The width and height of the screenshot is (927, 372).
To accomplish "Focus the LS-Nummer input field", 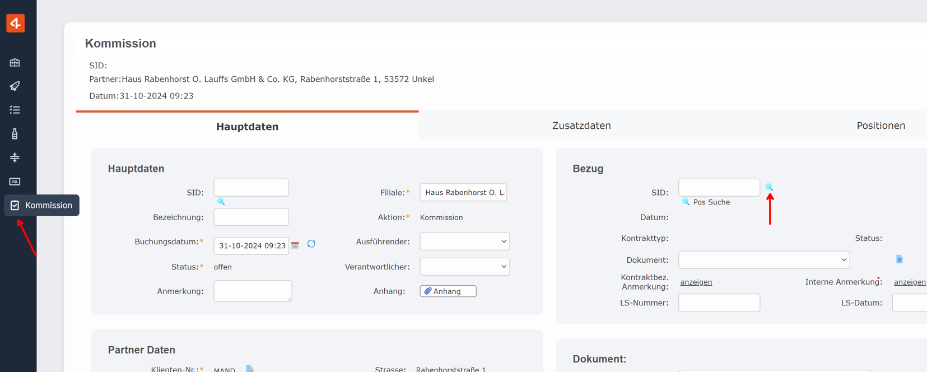I will [x=719, y=303].
